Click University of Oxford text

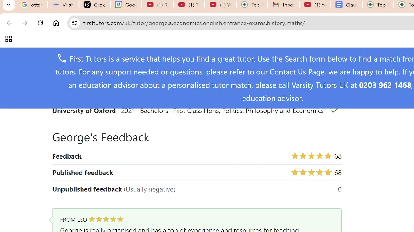84,111
